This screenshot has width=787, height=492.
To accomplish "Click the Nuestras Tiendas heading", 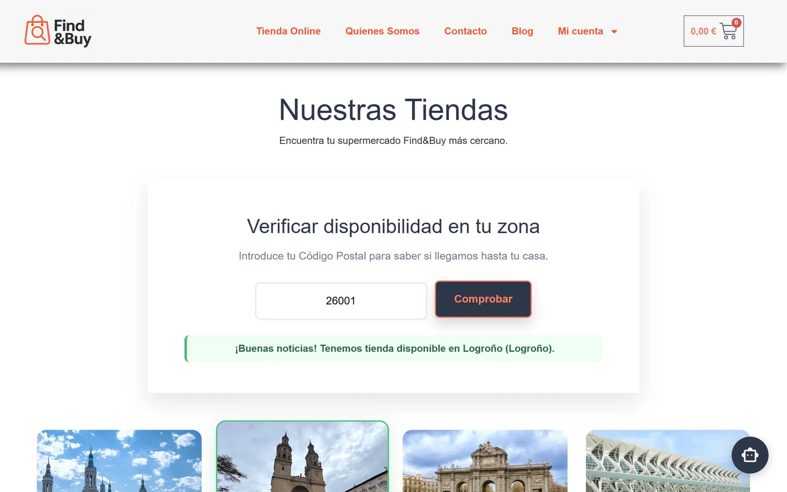I will click(x=393, y=110).
